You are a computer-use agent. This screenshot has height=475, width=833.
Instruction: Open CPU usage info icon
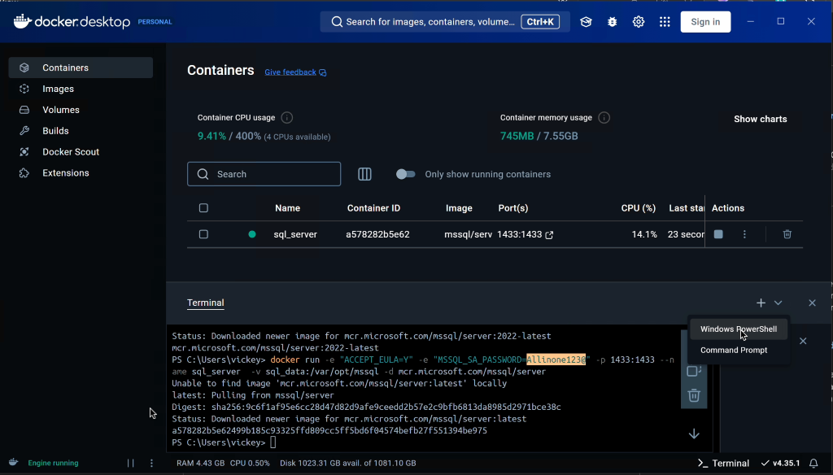coord(287,117)
